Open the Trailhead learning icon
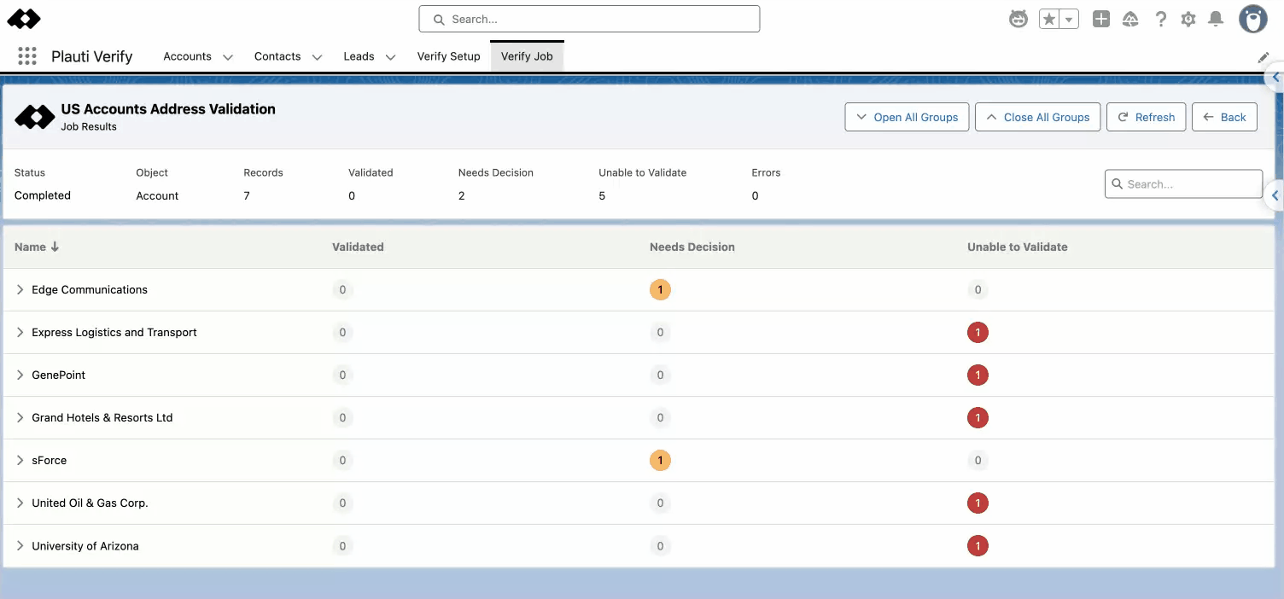Viewport: 1284px width, 599px height. coord(1130,19)
